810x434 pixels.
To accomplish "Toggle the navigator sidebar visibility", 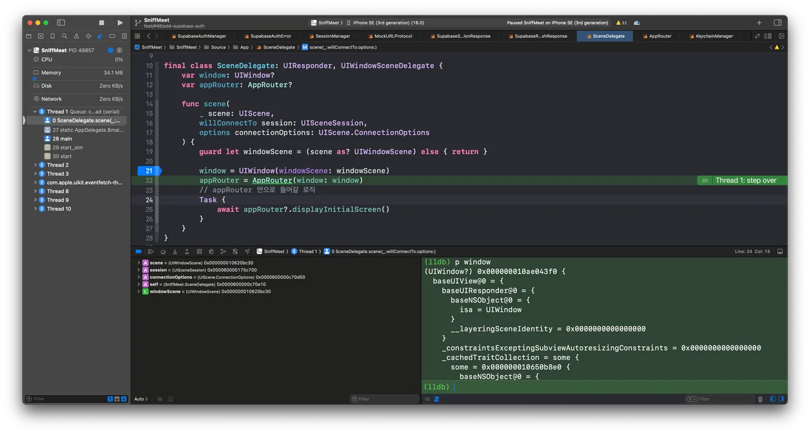I will pos(61,22).
